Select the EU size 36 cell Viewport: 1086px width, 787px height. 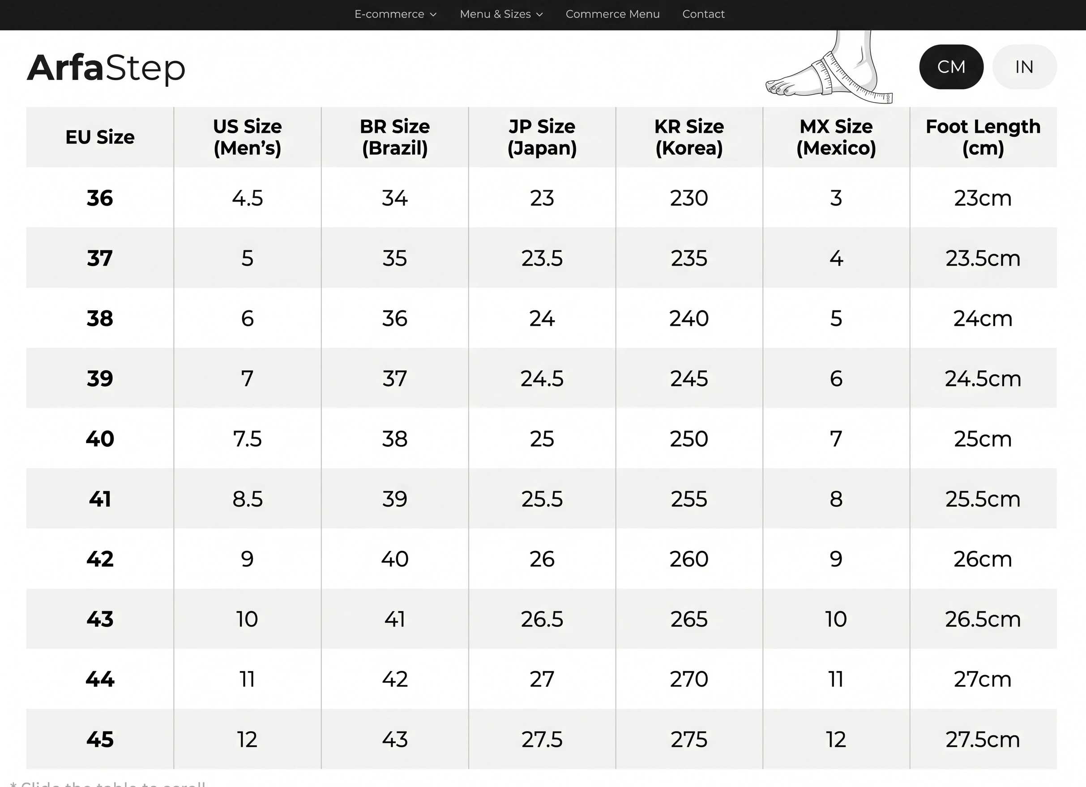pyautogui.click(x=99, y=198)
